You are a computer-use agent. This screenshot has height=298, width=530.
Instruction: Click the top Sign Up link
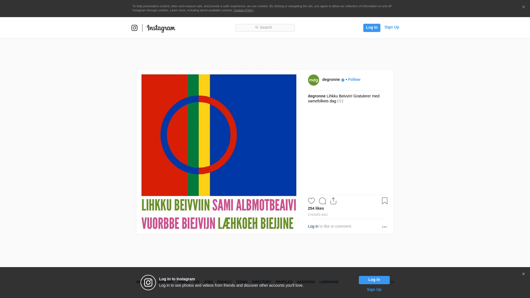[x=391, y=27]
